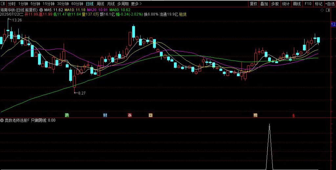Click the red 涨 event marker icon

(130, 115)
